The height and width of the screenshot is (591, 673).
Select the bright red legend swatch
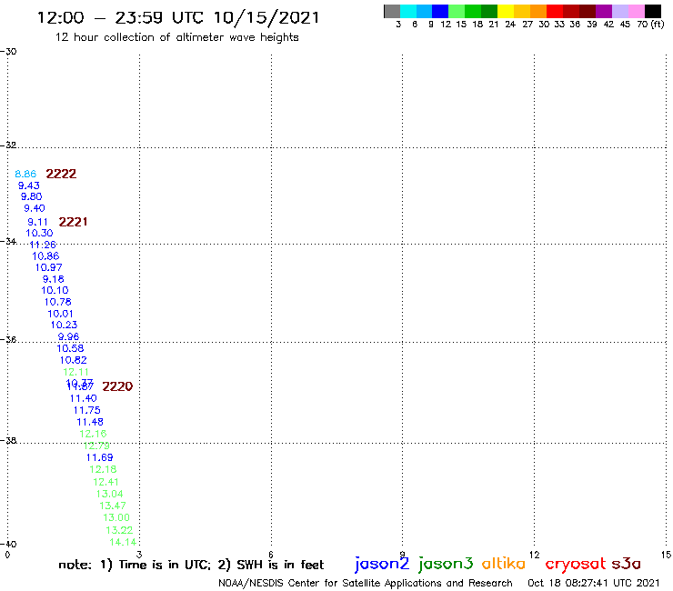tap(555, 11)
